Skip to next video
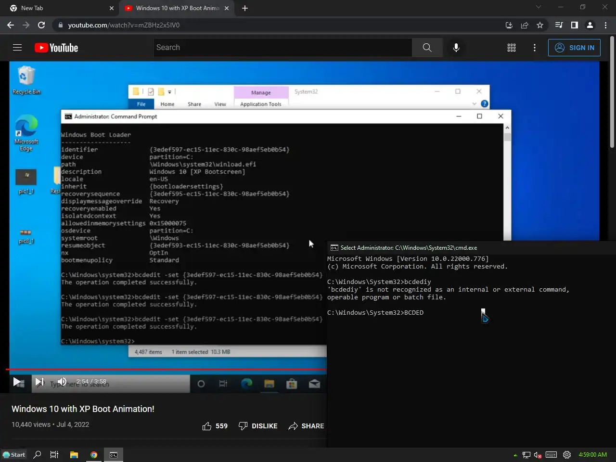616x462 pixels. coord(39,382)
